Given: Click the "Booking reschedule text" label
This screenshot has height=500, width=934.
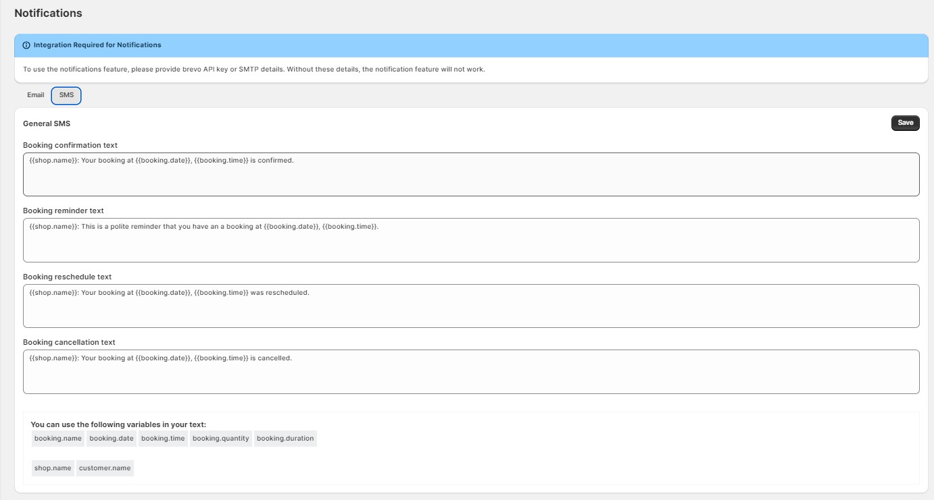Looking at the screenshot, I should 67,277.
